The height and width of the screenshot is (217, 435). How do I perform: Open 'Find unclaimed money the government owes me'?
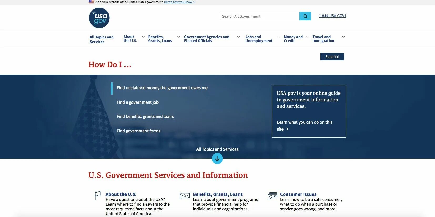pos(162,88)
